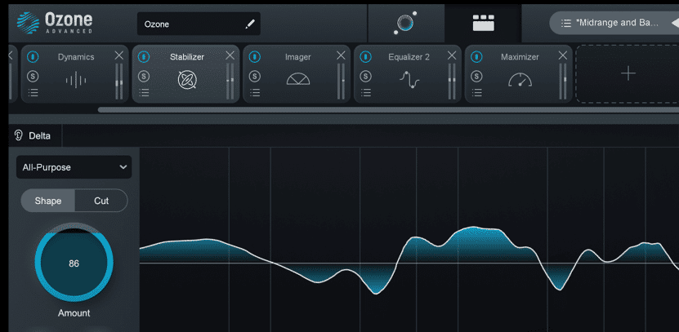Select Shape mode
Image resolution: width=679 pixels, height=332 pixels.
click(x=48, y=201)
